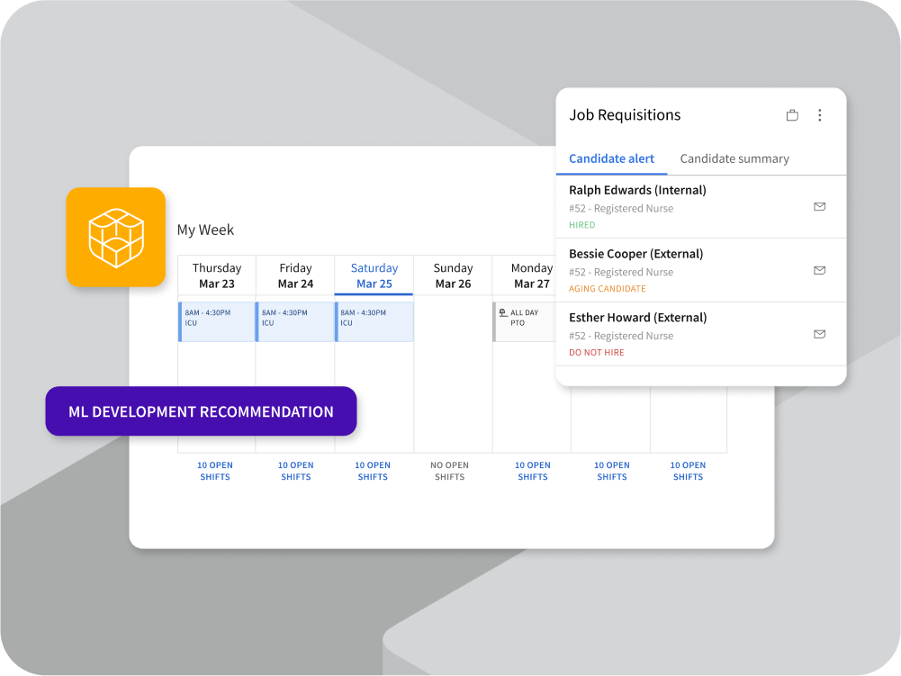Click the briefcase icon in Job Requisitions header
The height and width of the screenshot is (676, 901).
tap(792, 115)
